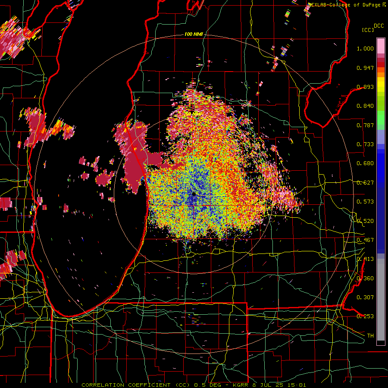Click the pink top segment of the color scale
Screen dimensions: 388x388
click(x=381, y=46)
